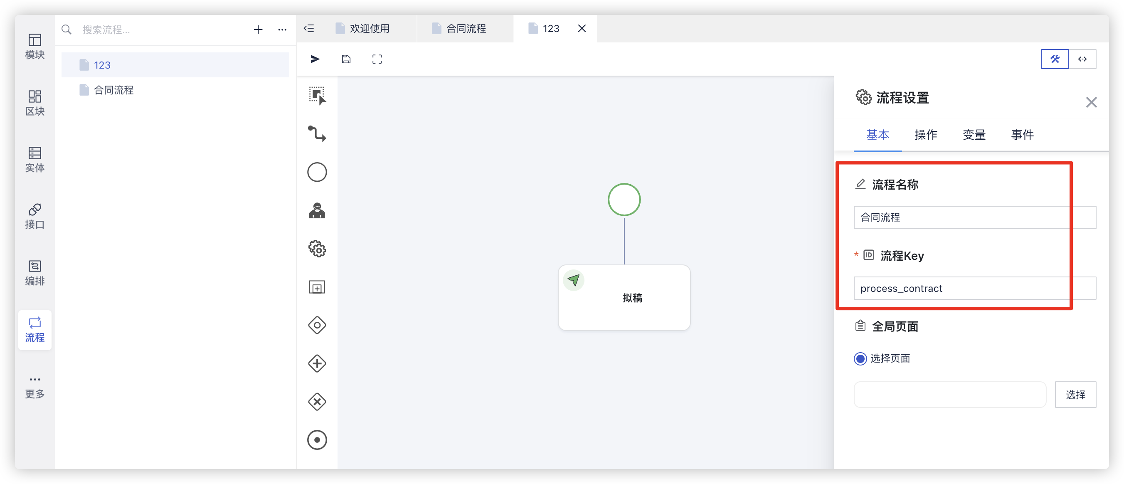The image size is (1124, 484).
Task: Collapse the process list sidebar
Action: tap(309, 29)
